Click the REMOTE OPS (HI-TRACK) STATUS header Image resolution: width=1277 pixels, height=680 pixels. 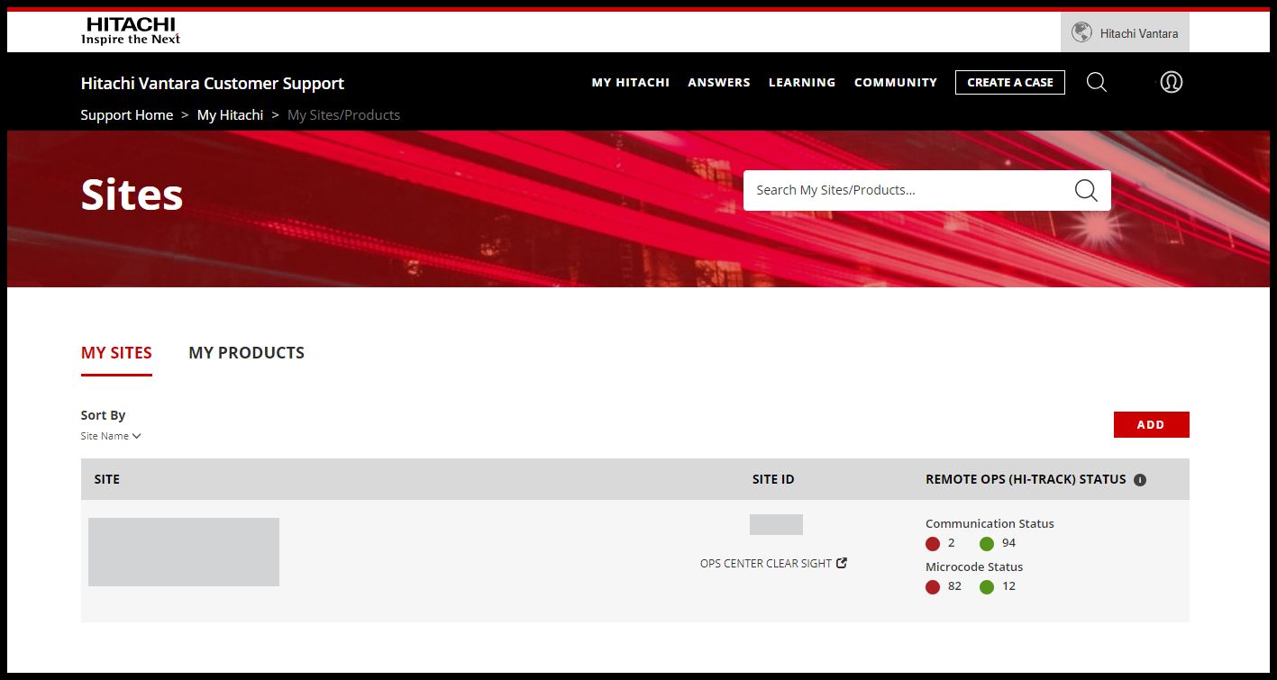pyautogui.click(x=1026, y=479)
